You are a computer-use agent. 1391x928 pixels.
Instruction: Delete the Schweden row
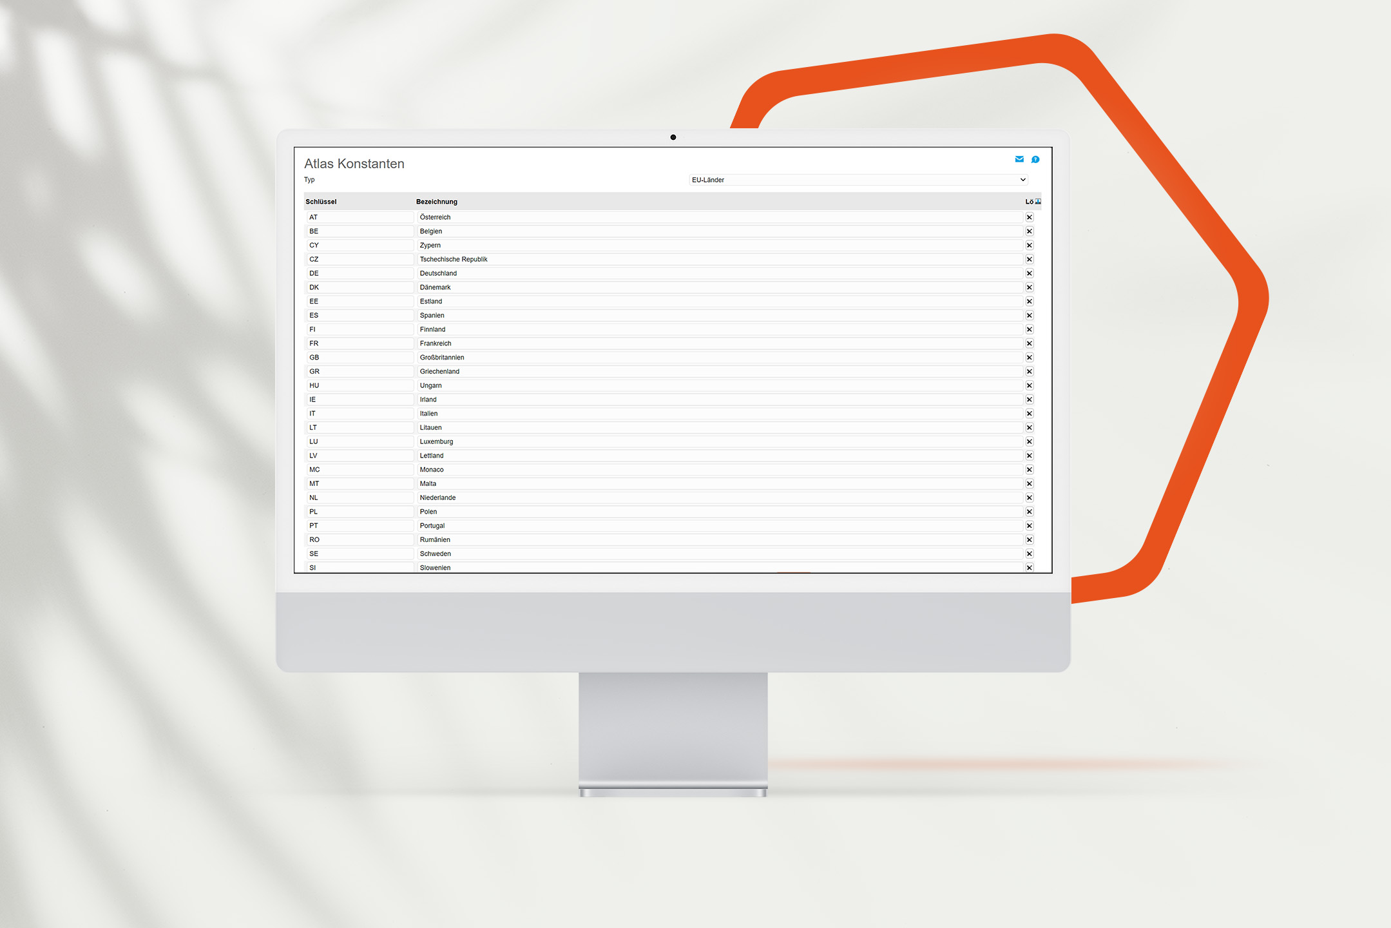pyautogui.click(x=1030, y=554)
